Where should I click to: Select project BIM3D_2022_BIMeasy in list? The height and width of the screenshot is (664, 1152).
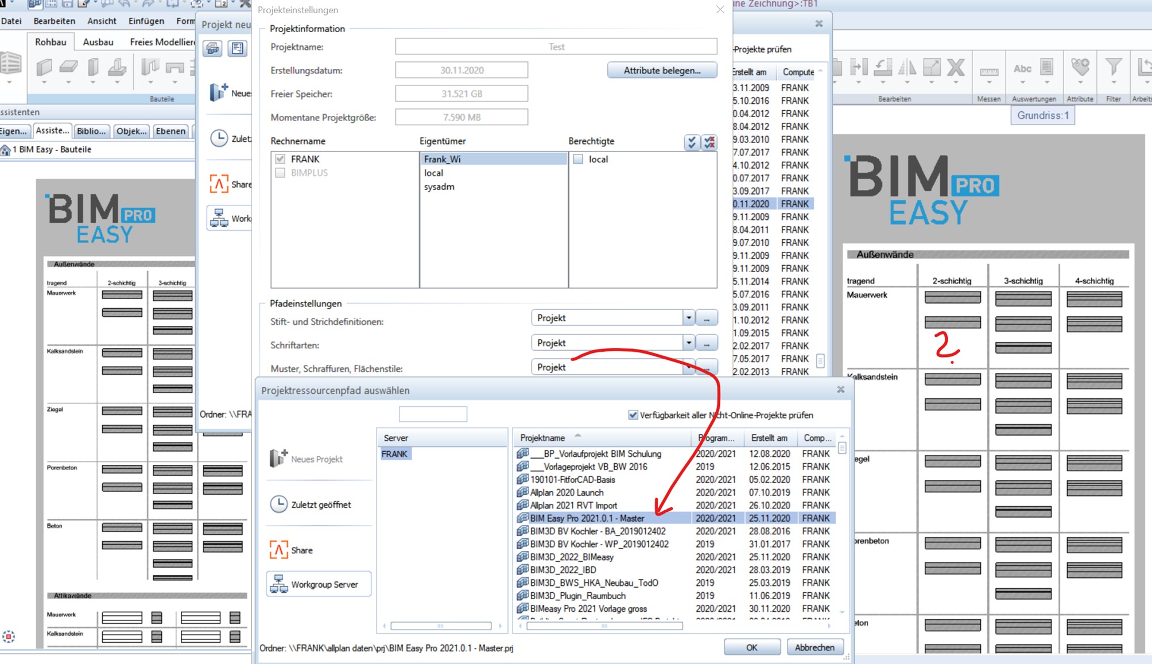572,557
